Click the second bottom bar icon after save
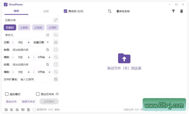Screen dimensions: 189x114 12,110
